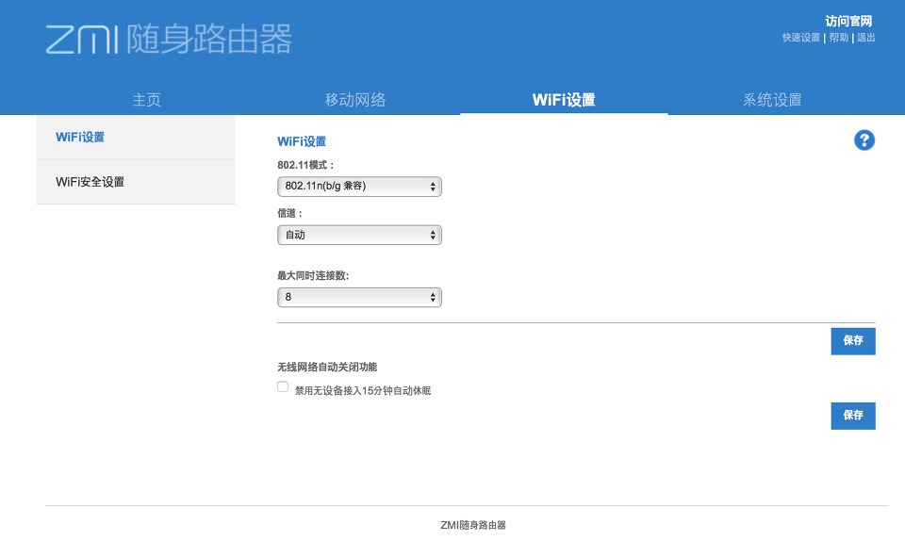The height and width of the screenshot is (557, 905).
Task: Open the 快速设置 link
Action: tap(801, 38)
